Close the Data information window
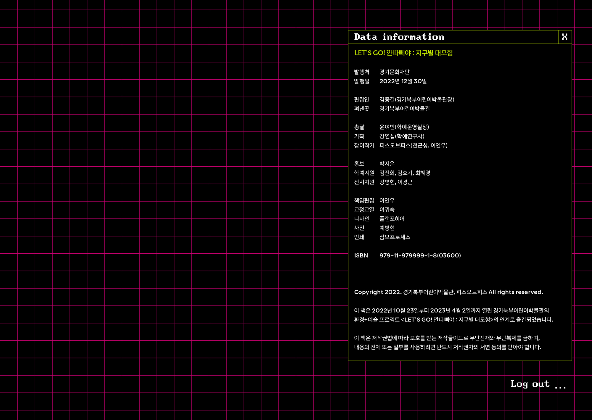This screenshot has height=420, width=592. (564, 37)
